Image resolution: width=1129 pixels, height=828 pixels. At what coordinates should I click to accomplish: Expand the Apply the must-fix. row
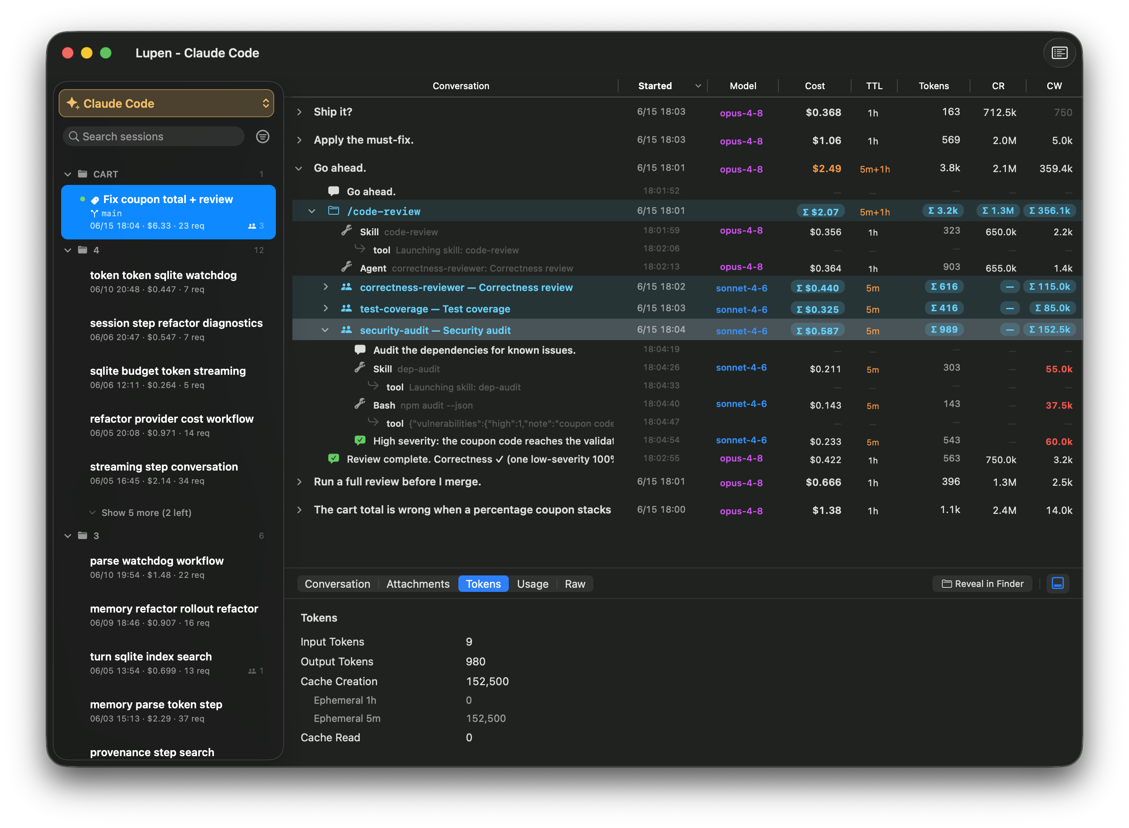click(299, 140)
